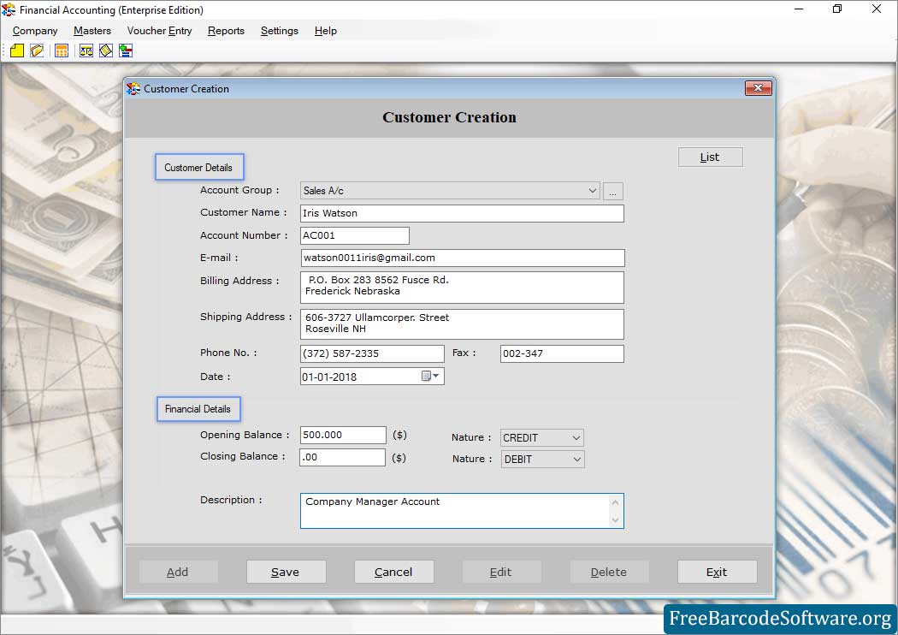
Task: Click the yellow new company note icon
Action: 16,51
